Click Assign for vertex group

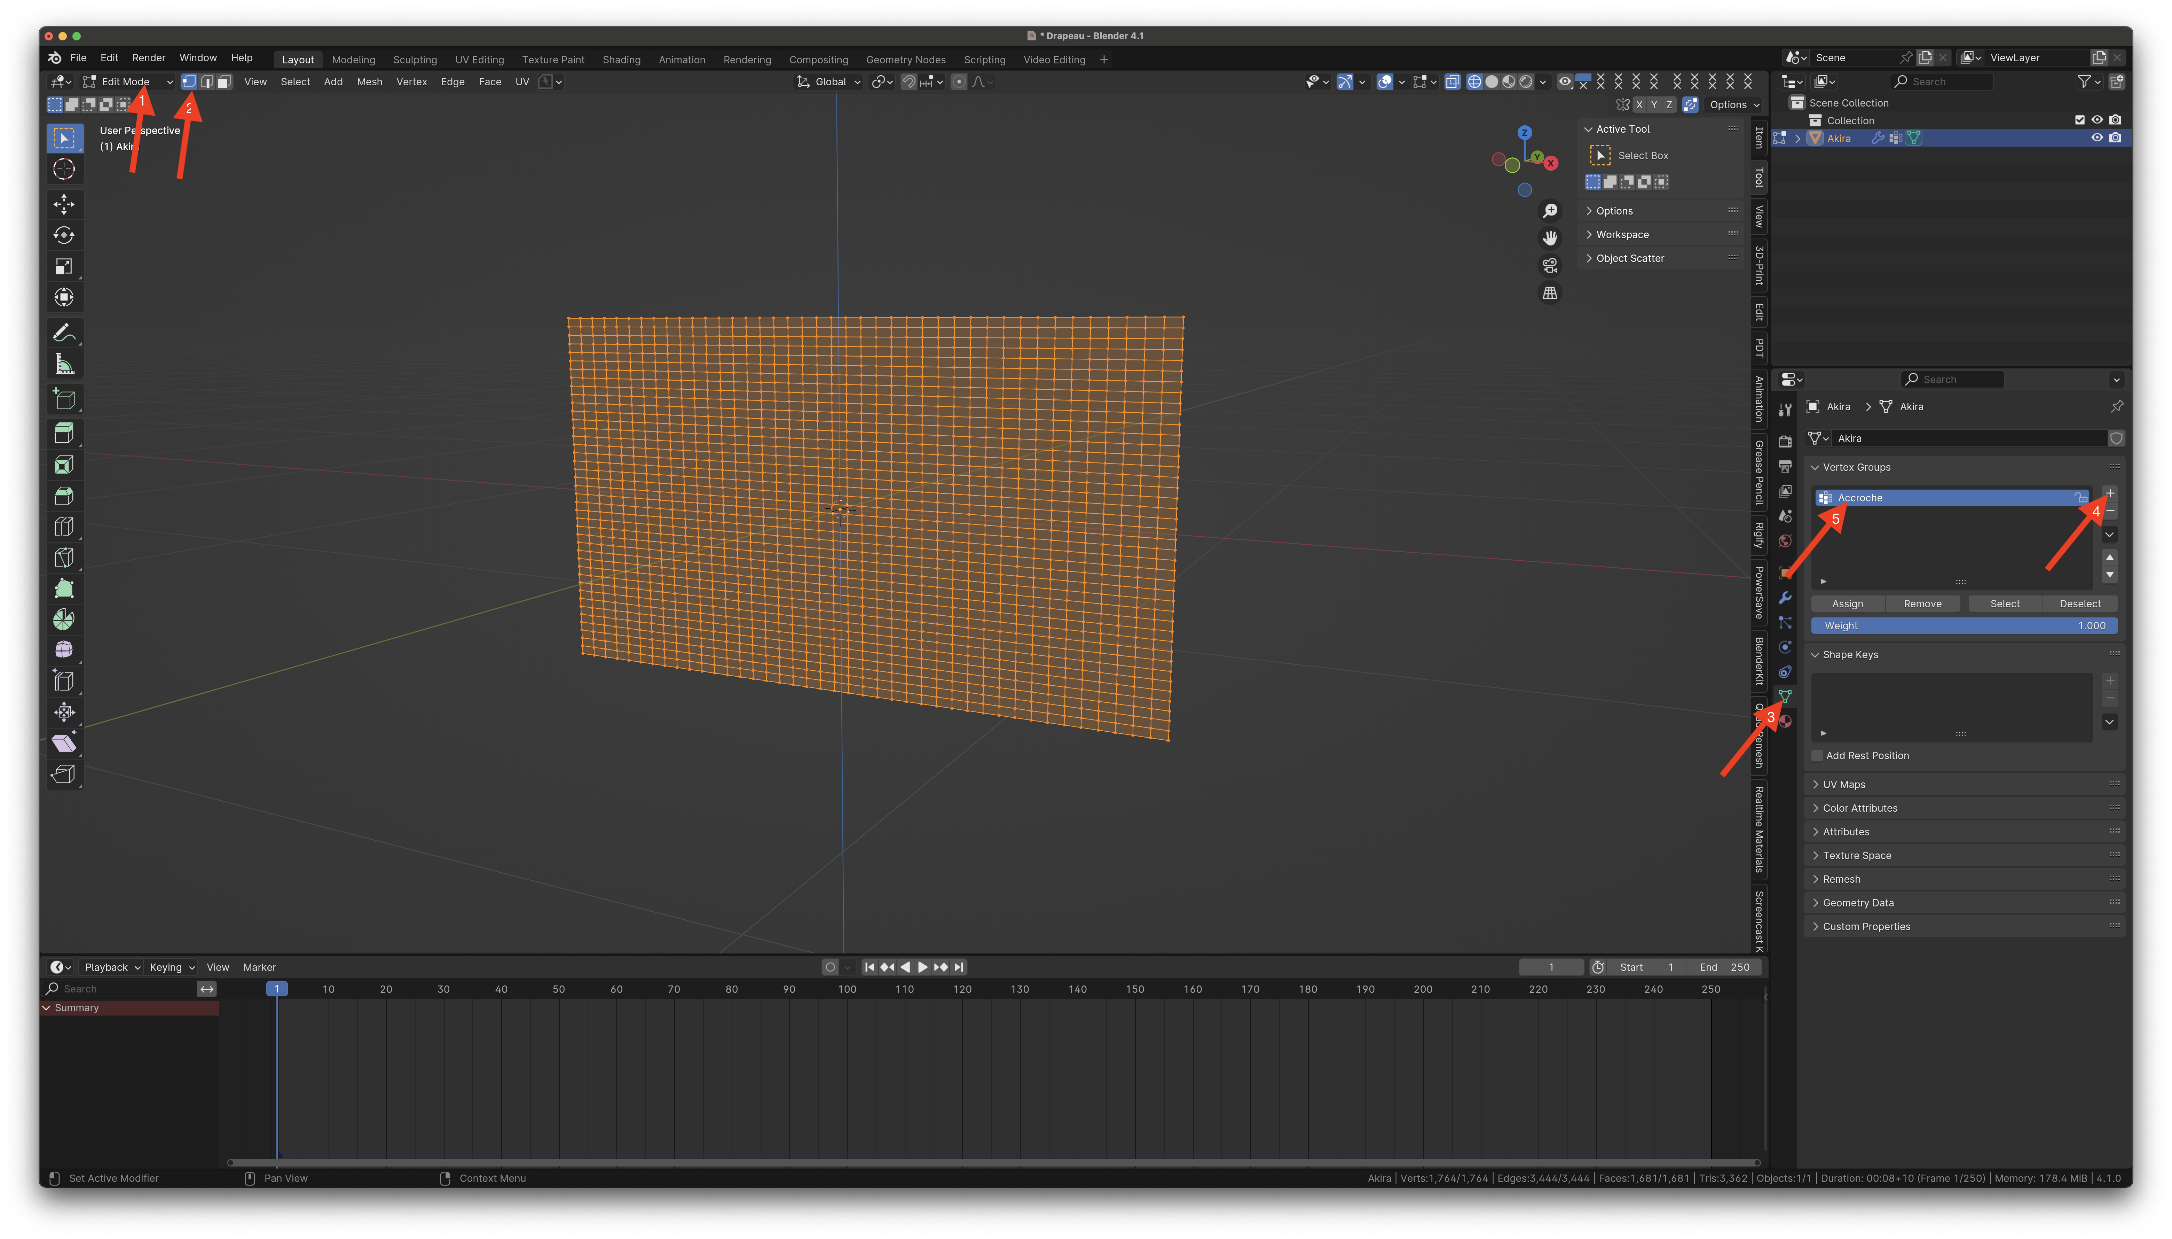(1847, 604)
